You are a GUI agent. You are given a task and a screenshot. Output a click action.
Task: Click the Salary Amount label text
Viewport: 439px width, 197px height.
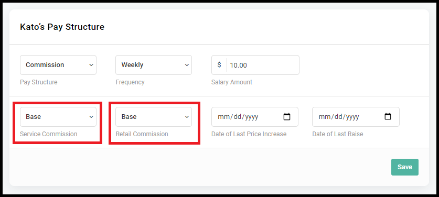(232, 82)
